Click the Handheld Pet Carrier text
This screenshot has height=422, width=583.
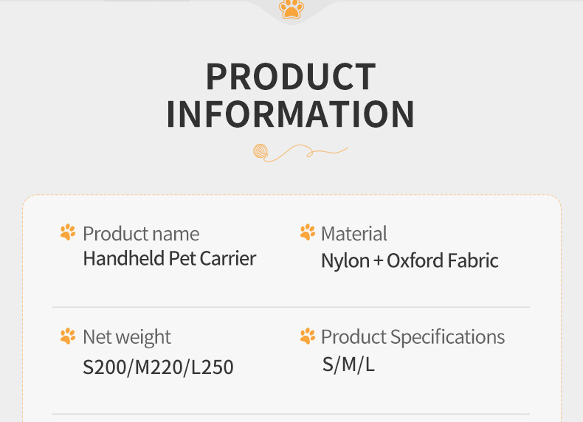[x=170, y=259]
